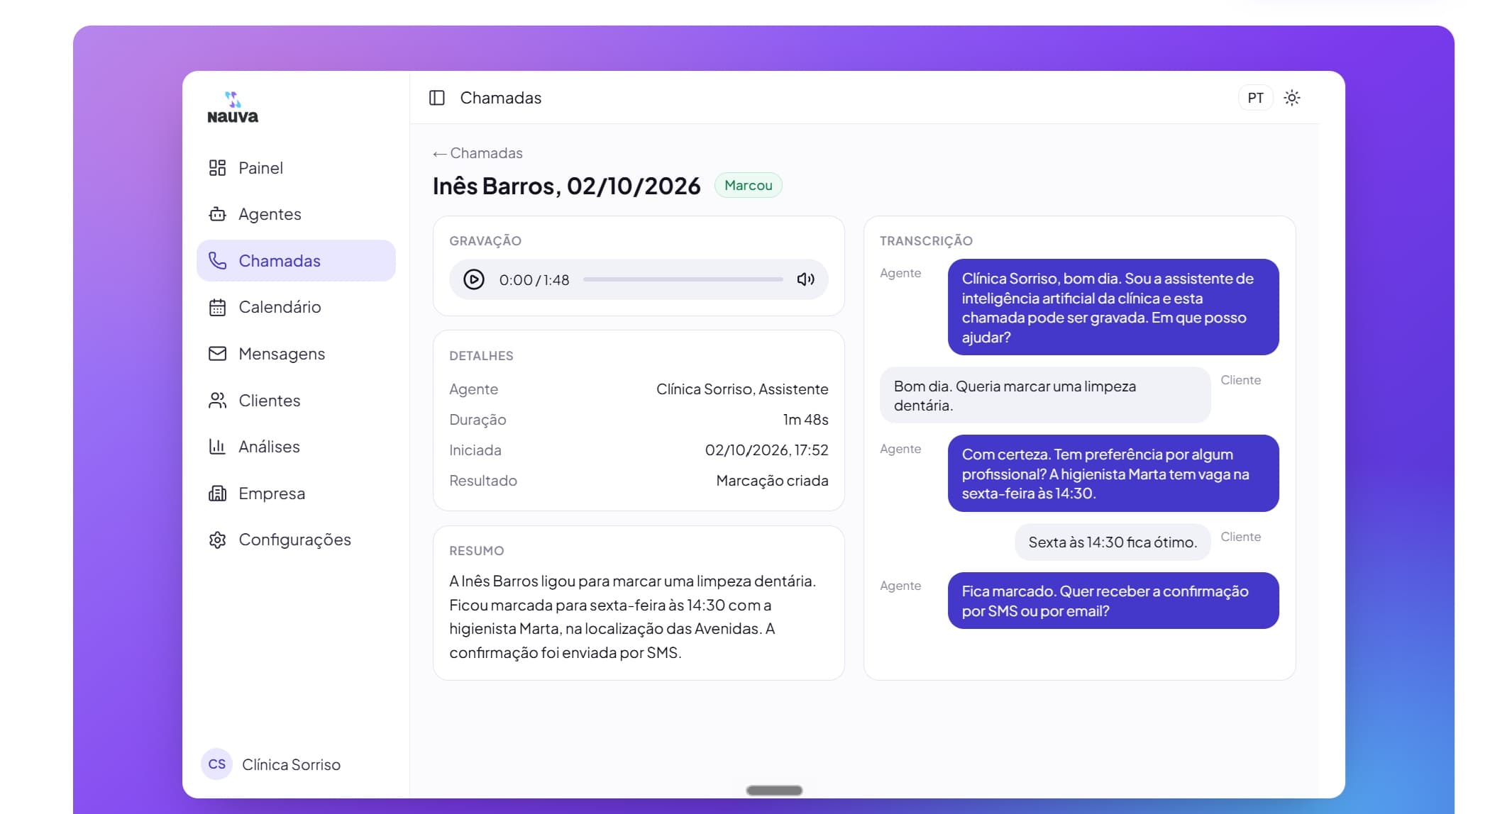The height and width of the screenshot is (814, 1490).
Task: Select Mensagens menu label
Action: (x=282, y=354)
